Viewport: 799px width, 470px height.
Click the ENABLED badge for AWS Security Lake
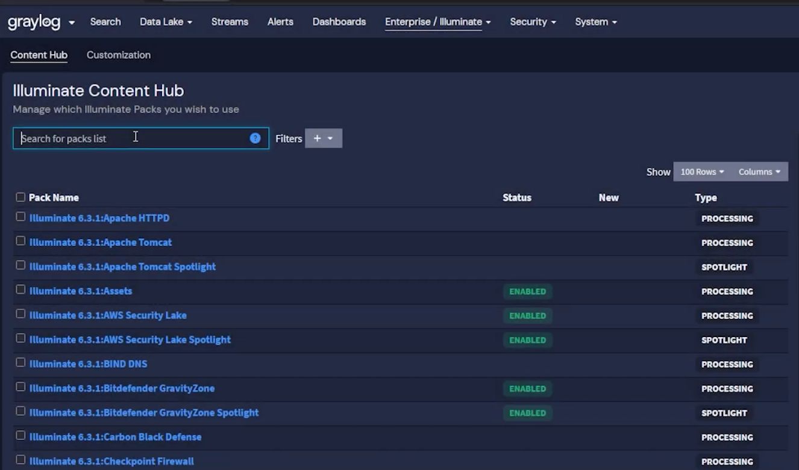click(x=528, y=315)
